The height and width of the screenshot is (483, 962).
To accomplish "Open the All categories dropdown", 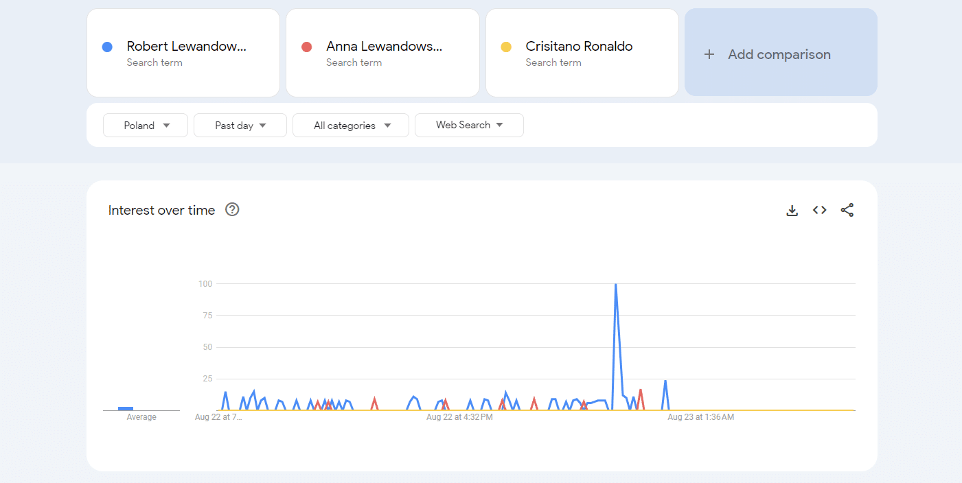I will click(x=351, y=126).
